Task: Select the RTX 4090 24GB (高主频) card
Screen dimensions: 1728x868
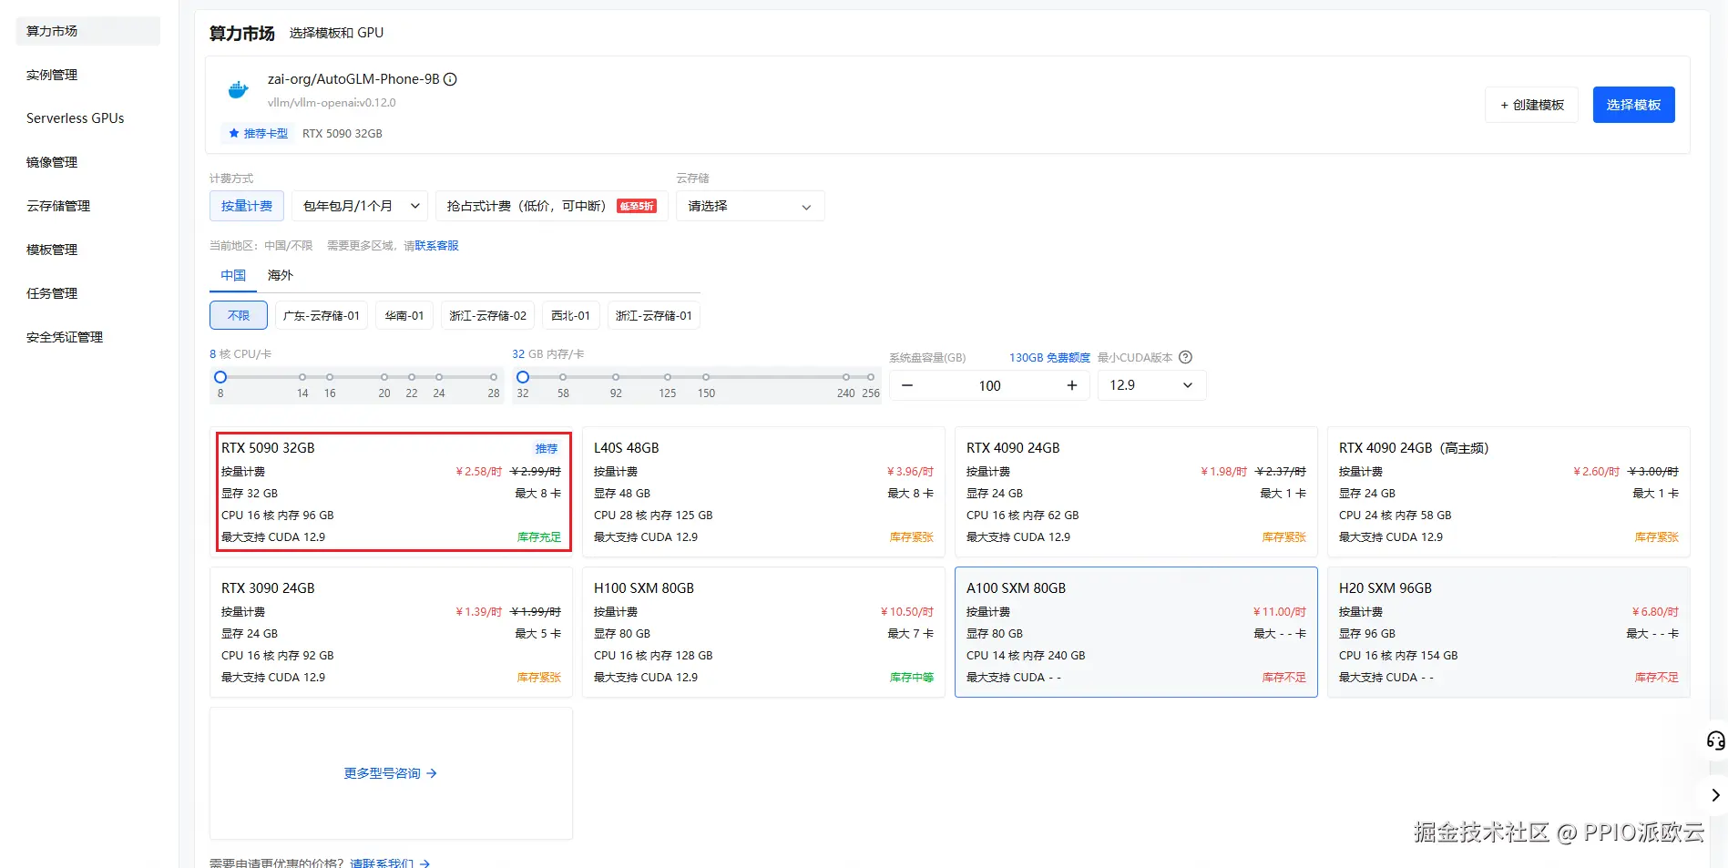Action: [1508, 492]
